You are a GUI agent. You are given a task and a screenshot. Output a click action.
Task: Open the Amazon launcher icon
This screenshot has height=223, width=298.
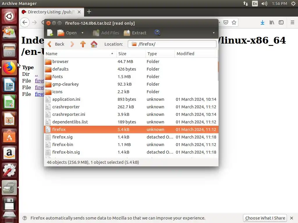[x=9, y=153]
